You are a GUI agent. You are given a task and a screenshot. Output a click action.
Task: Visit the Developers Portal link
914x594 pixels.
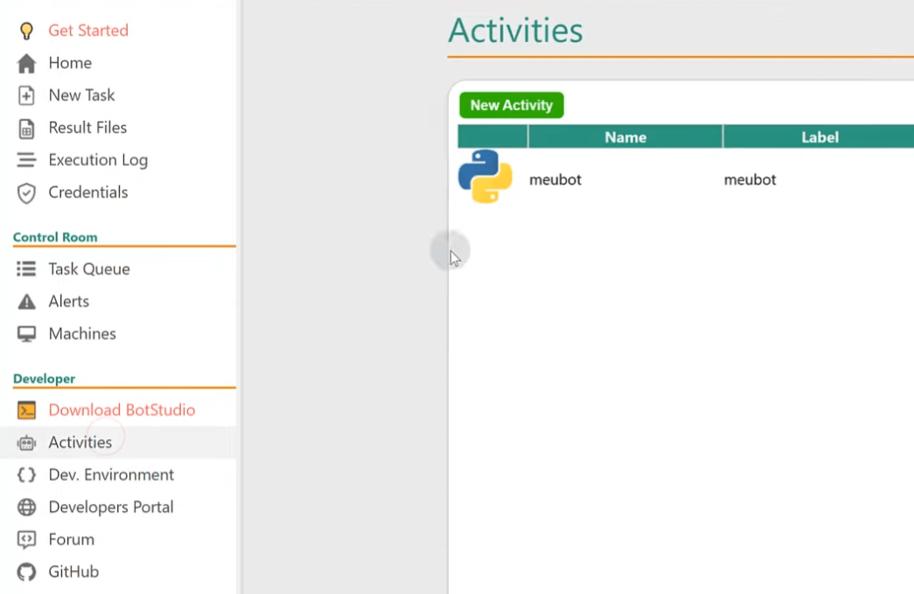click(111, 507)
